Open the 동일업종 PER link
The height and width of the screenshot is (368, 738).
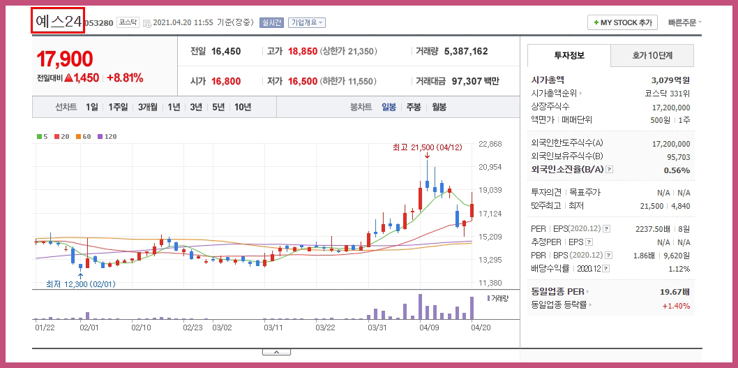pos(560,292)
